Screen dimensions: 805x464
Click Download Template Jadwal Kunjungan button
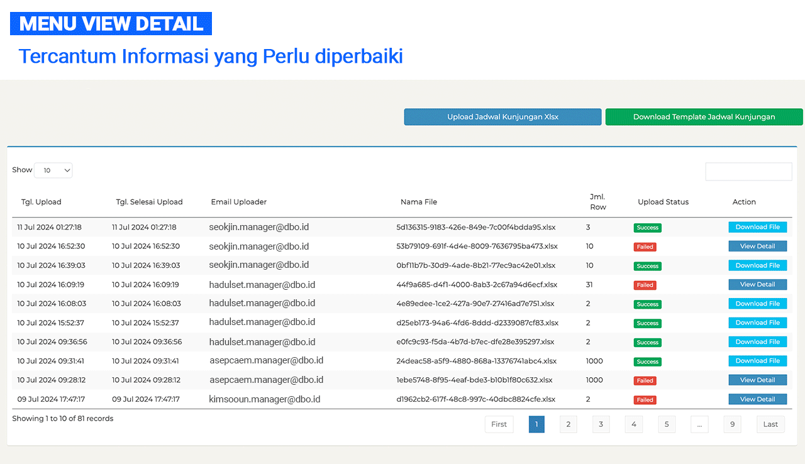pos(704,117)
